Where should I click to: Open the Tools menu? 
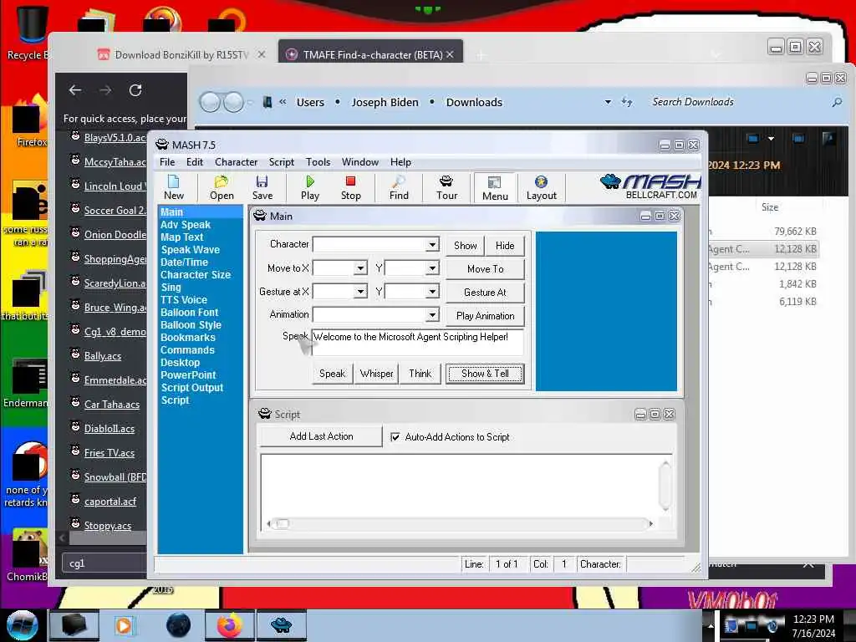point(318,162)
